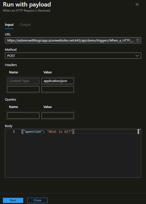The width and height of the screenshot is (146, 204).
Task: Click the Method dropdown chevron arrow
Action: click(x=137, y=56)
